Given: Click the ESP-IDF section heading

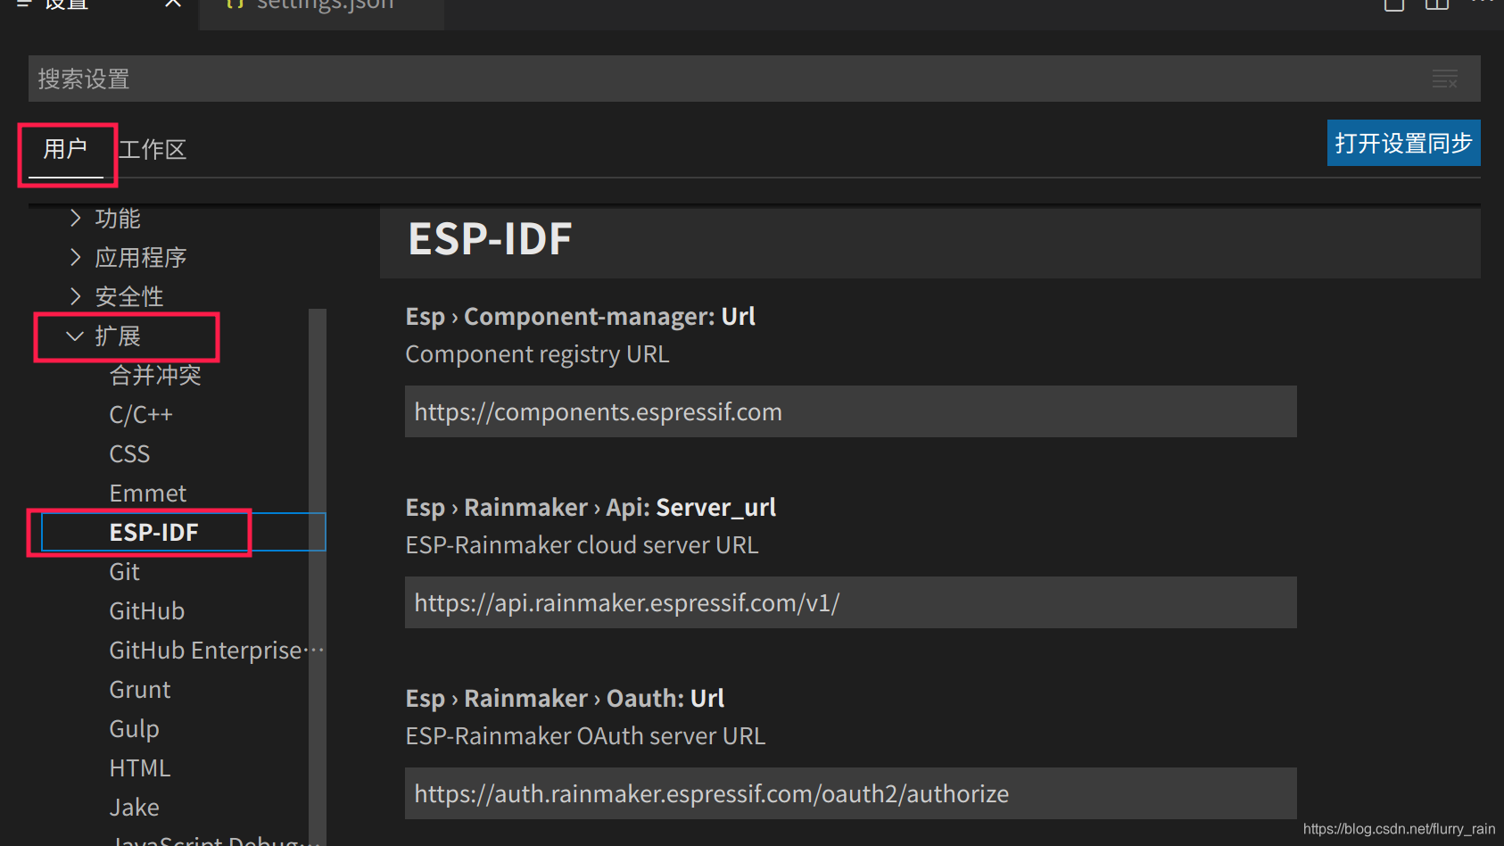Looking at the screenshot, I should click(x=490, y=239).
